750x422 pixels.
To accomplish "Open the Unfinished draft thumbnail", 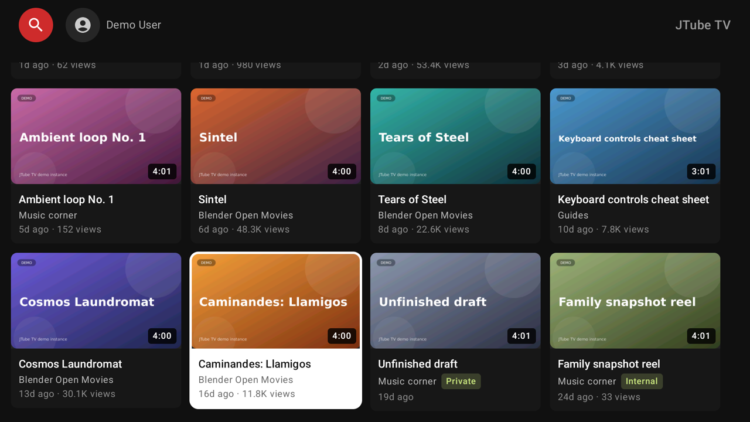I will click(x=455, y=301).
